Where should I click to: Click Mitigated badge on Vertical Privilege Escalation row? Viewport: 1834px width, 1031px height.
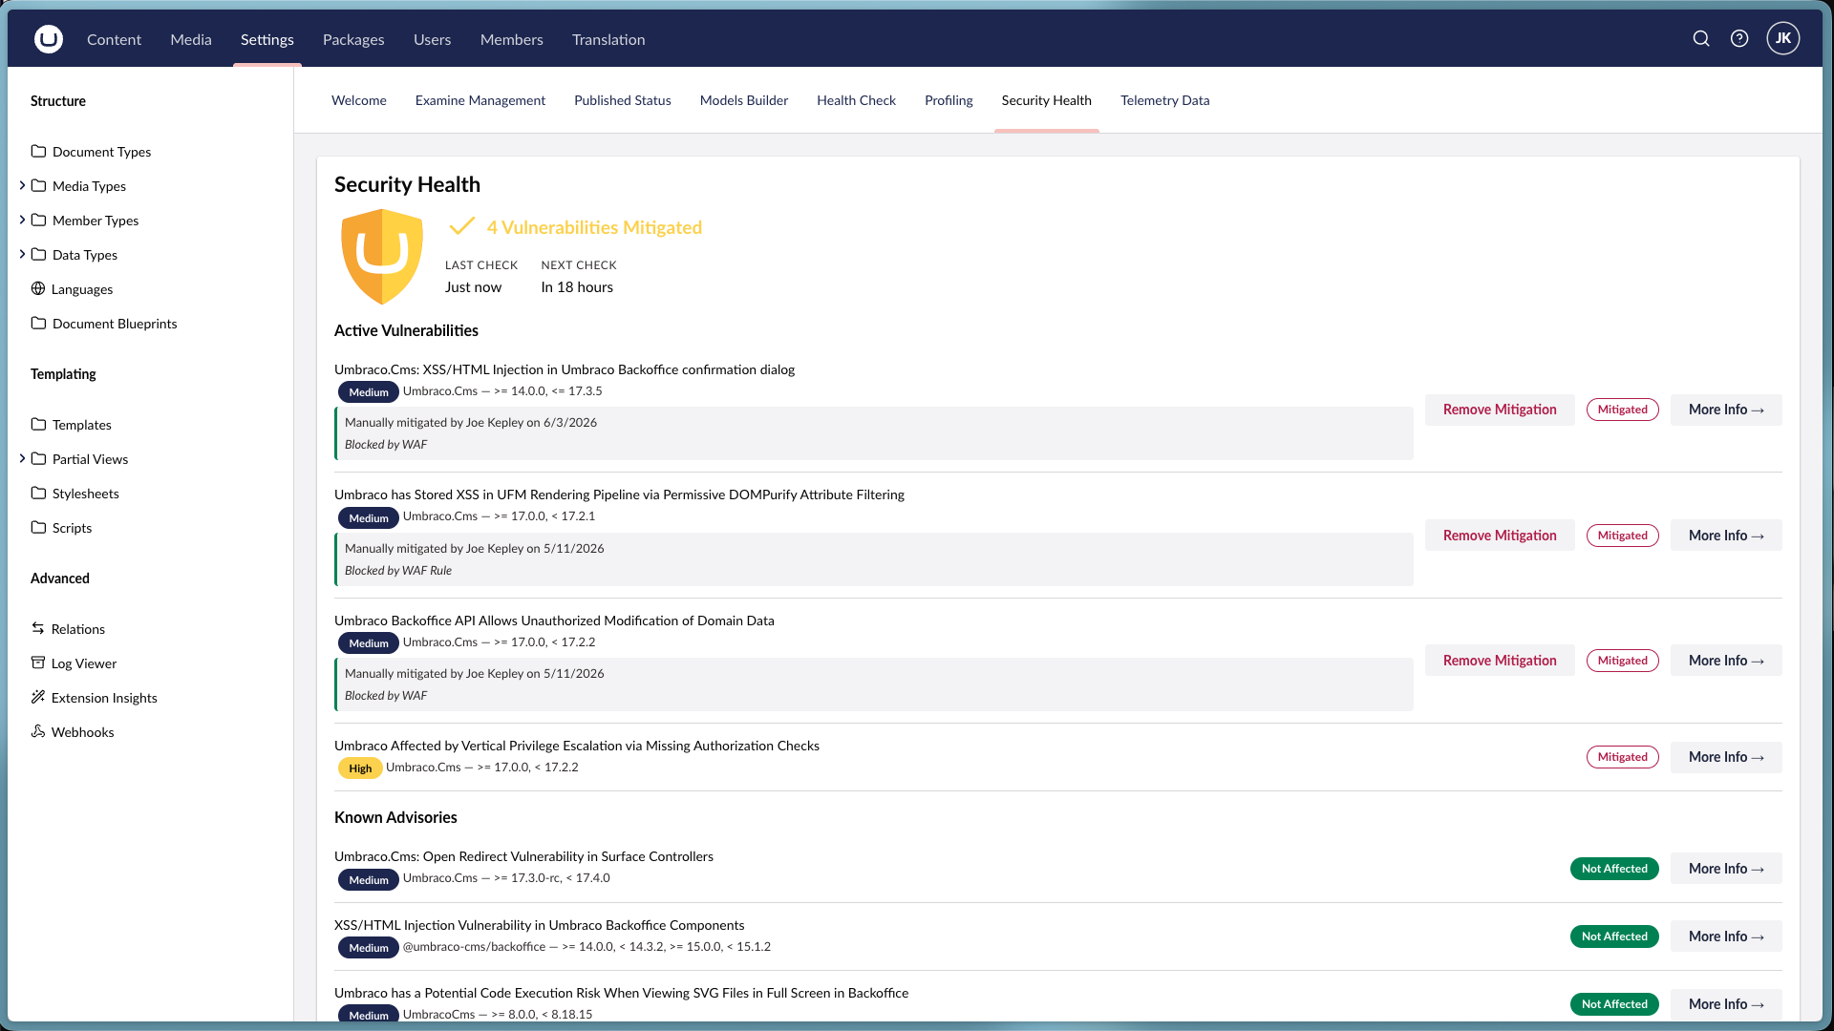[1623, 757]
